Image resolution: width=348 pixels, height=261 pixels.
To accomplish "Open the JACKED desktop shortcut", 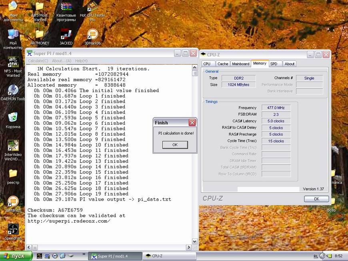I will tap(66, 35).
